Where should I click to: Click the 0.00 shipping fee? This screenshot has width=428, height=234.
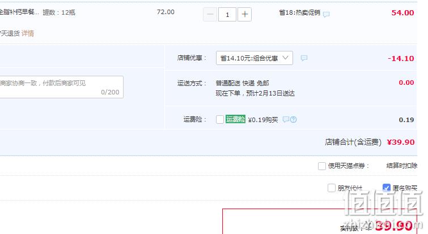tap(406, 83)
